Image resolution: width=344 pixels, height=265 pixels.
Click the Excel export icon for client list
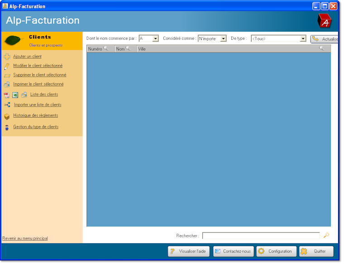tap(15, 95)
